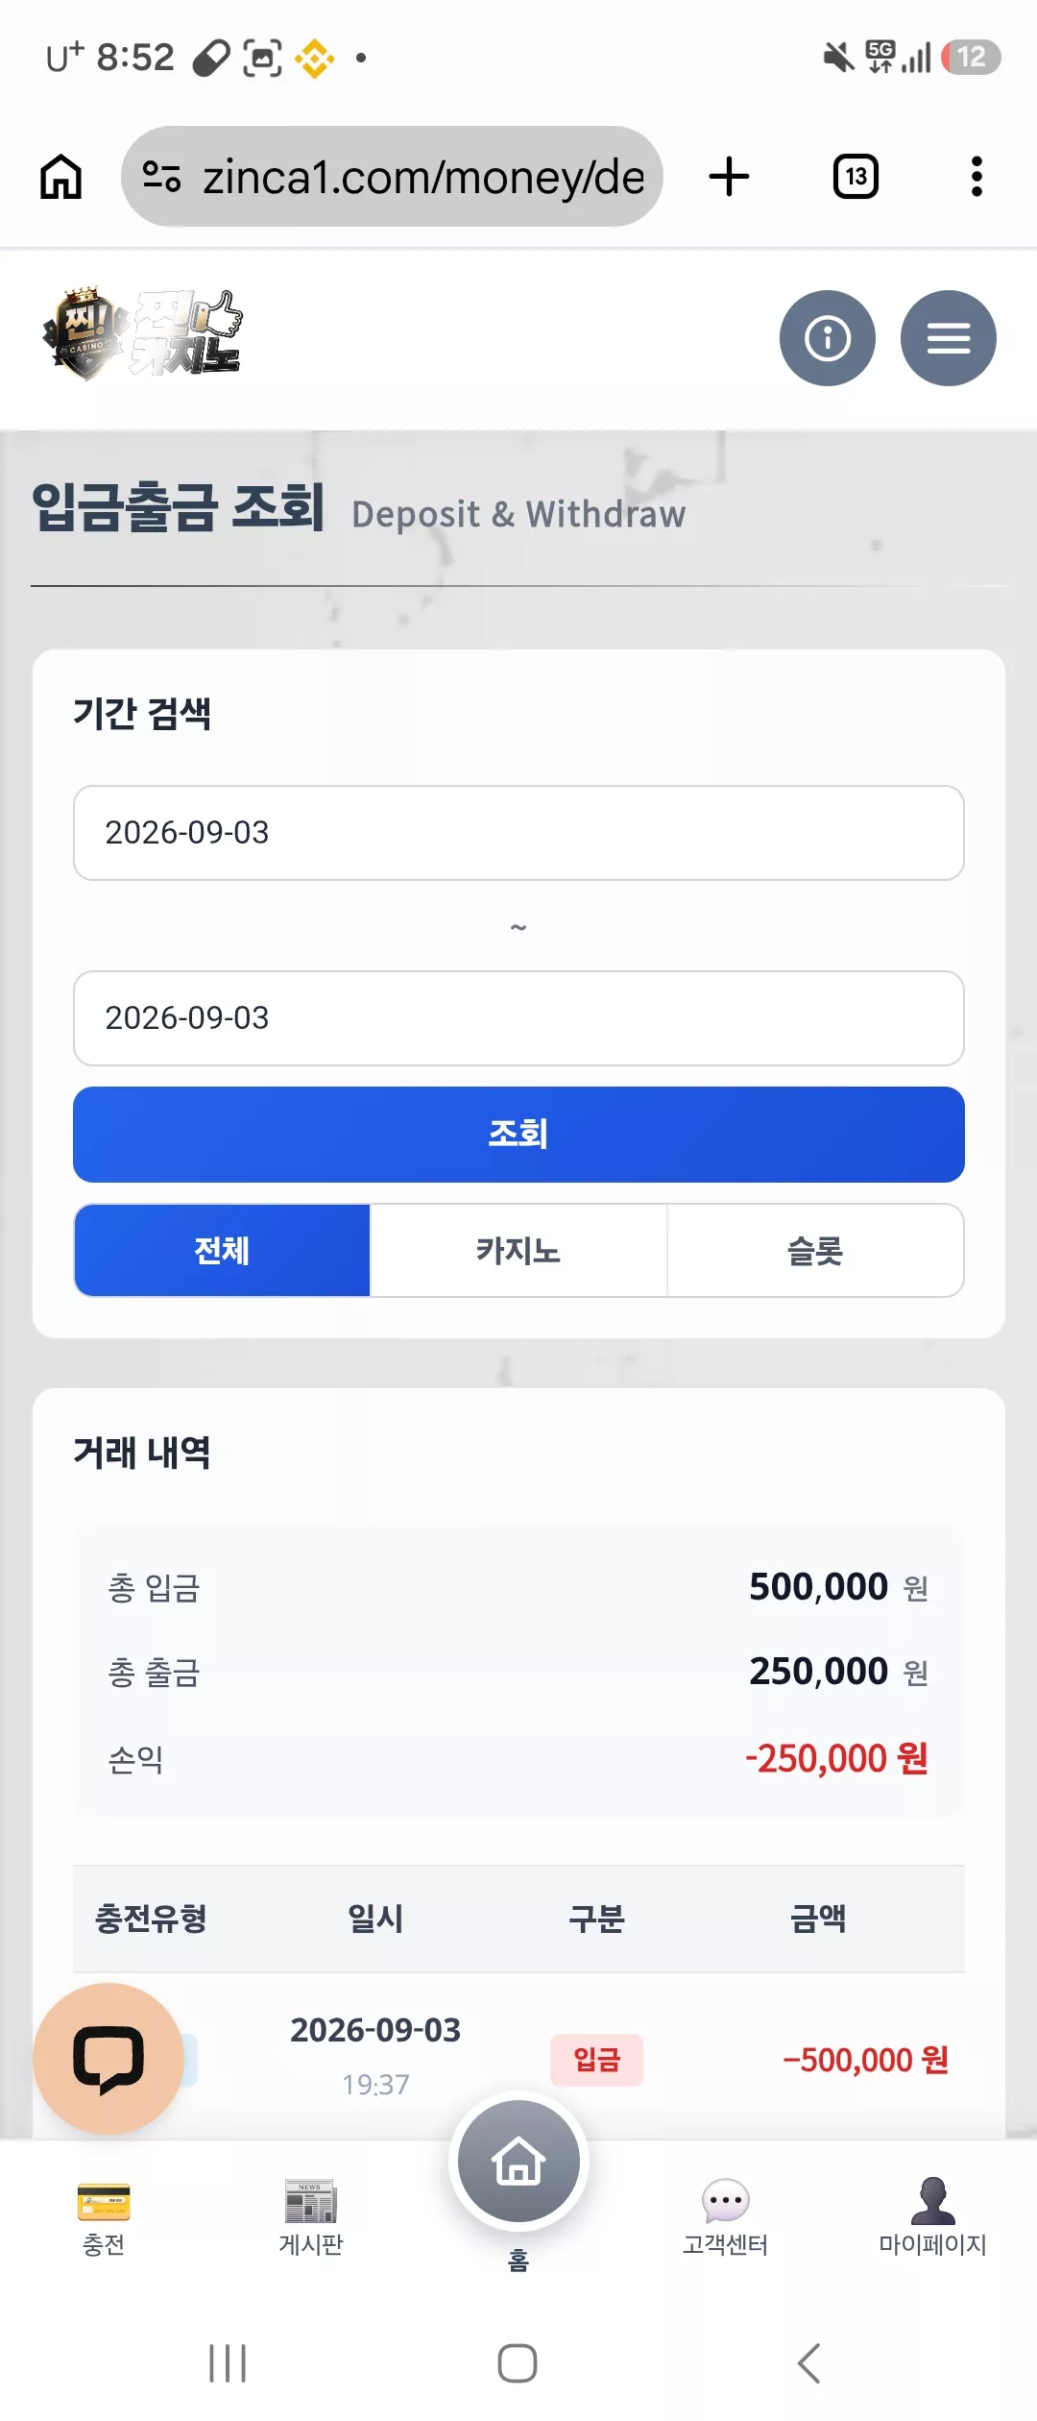This screenshot has height=2421, width=1037.
Task: Open the 게시판 newspaper icon
Action: 311,2201
